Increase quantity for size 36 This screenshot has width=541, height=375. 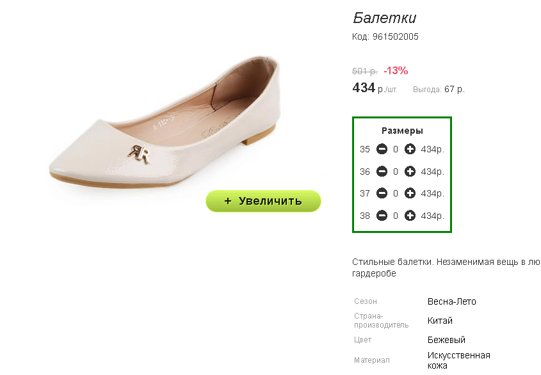(x=410, y=172)
